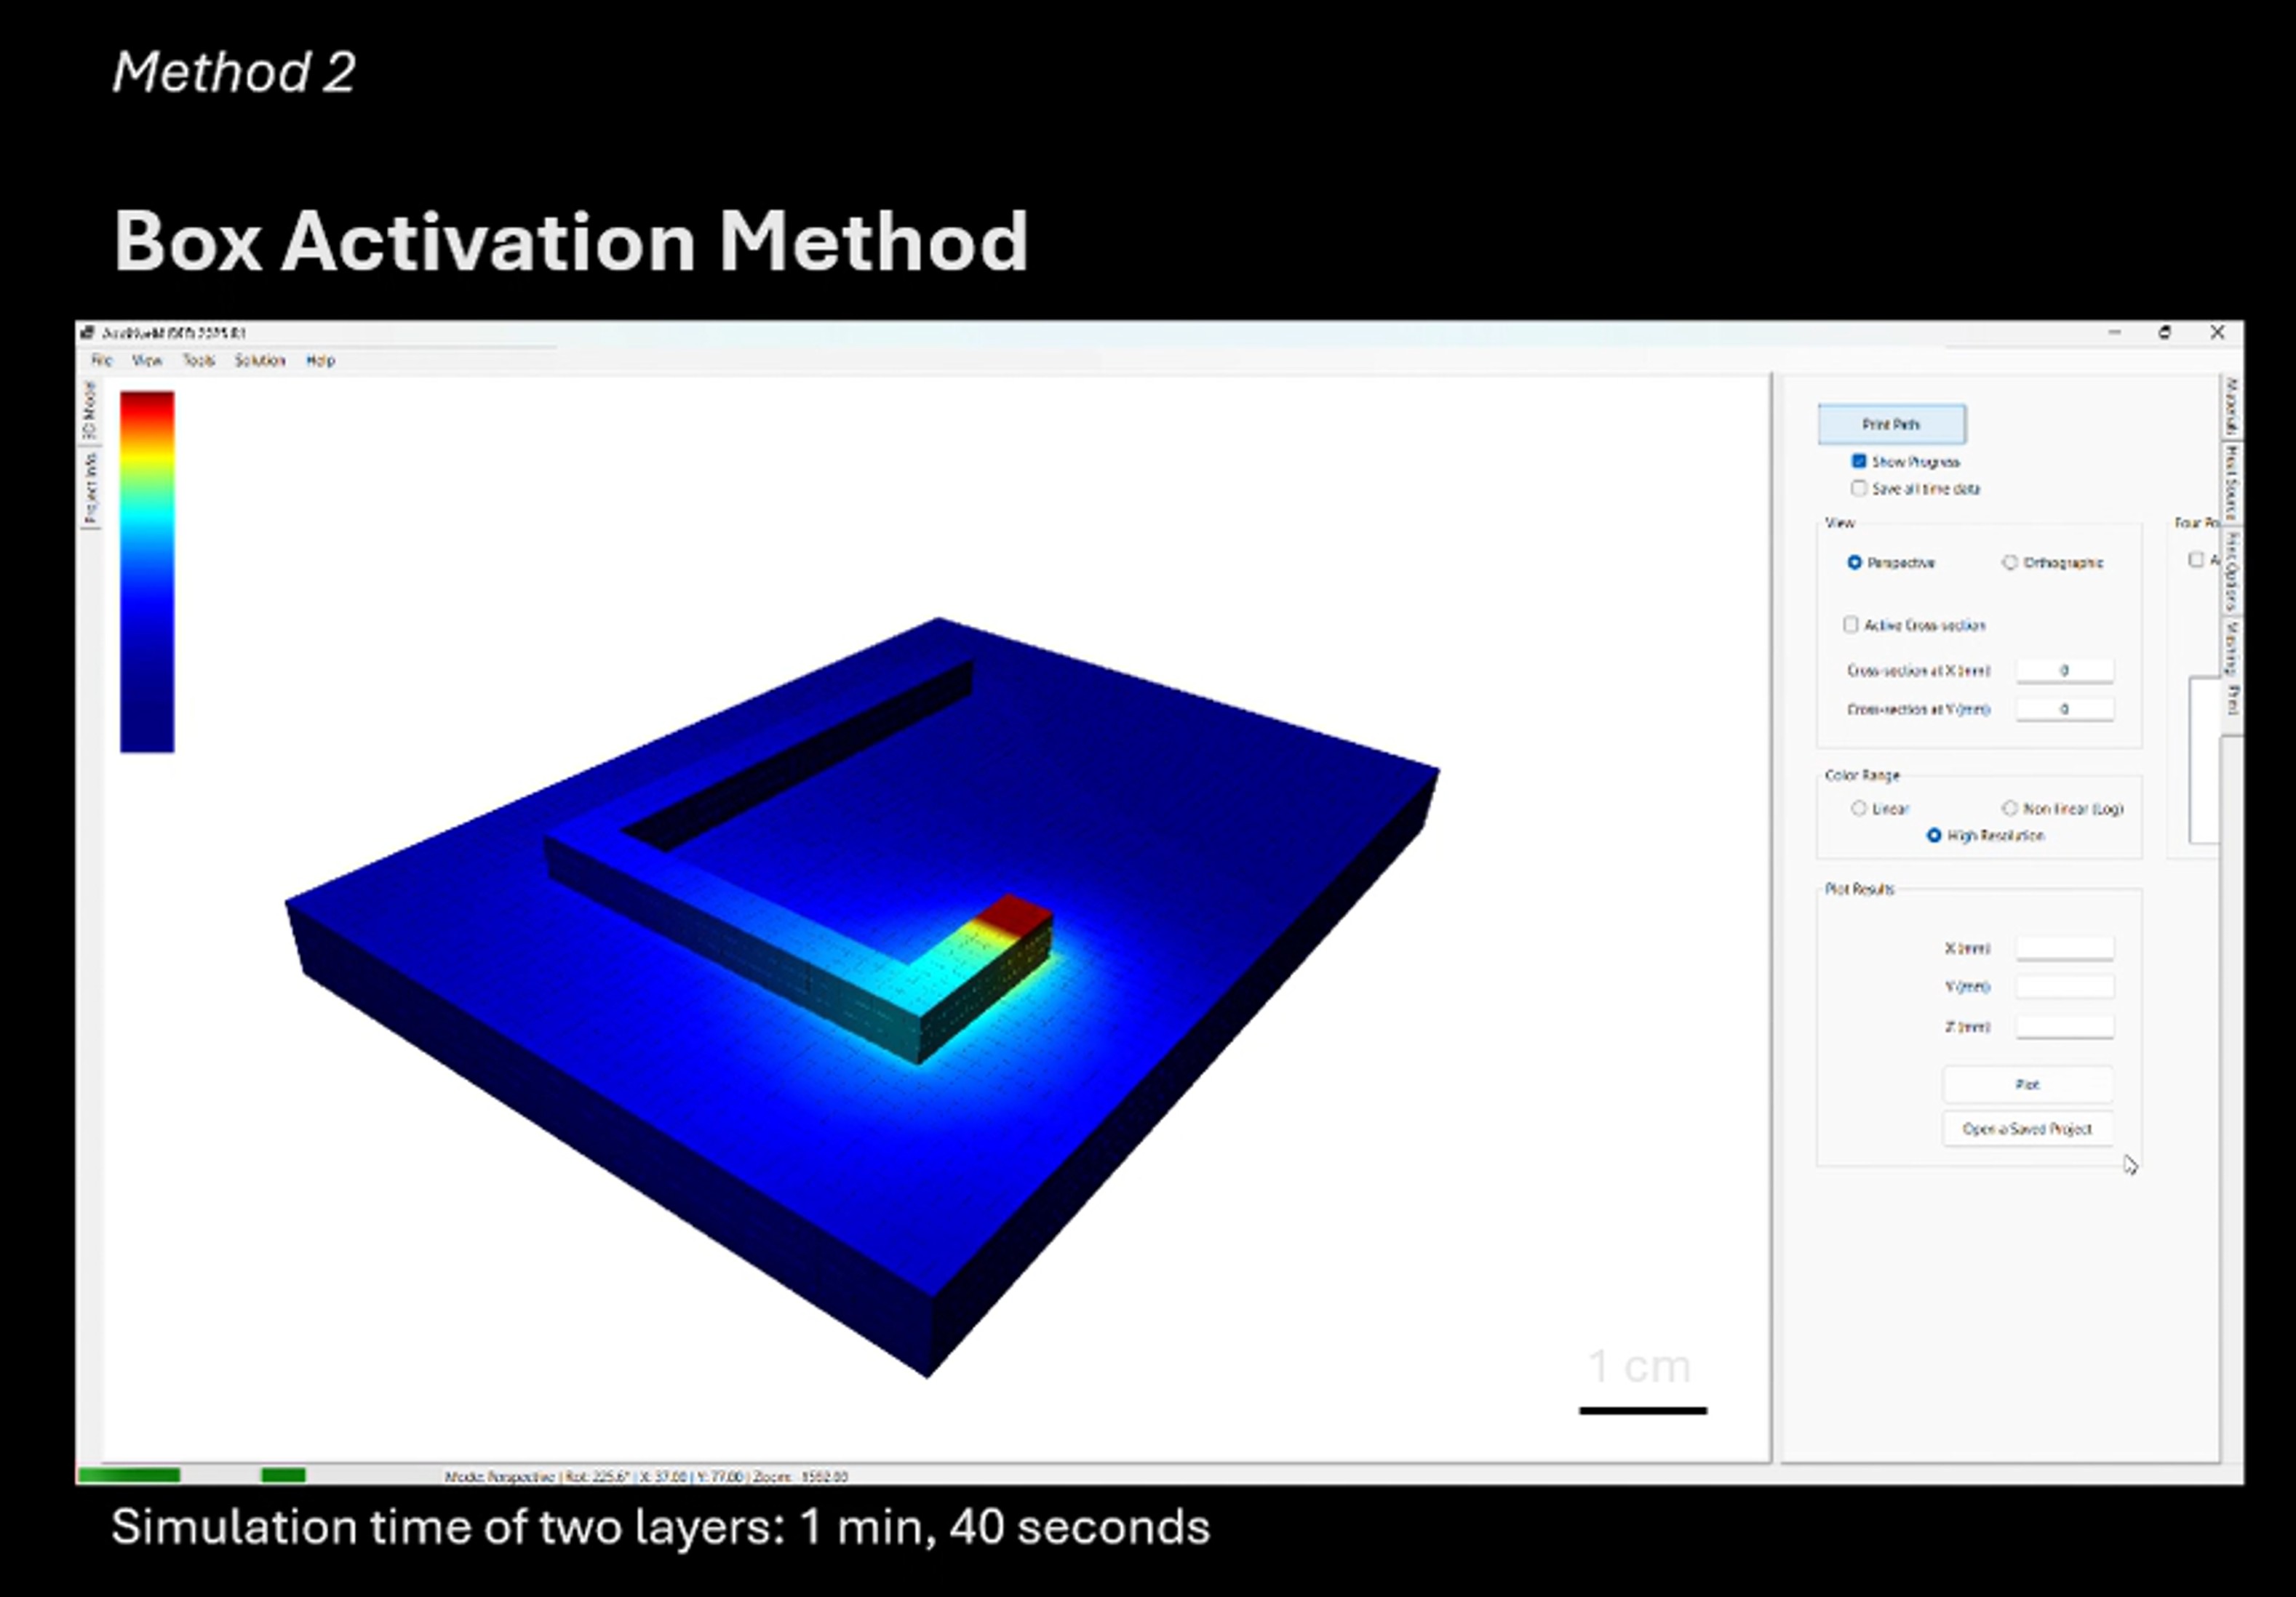Select the Linear color range option

click(1859, 809)
